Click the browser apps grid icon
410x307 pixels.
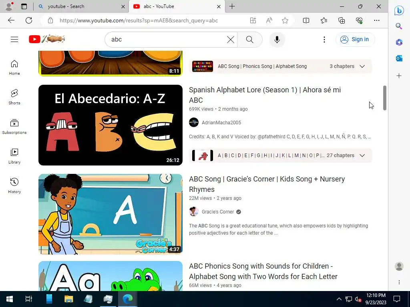253,20
